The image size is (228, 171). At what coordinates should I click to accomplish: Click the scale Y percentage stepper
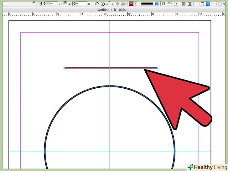(44, 4)
